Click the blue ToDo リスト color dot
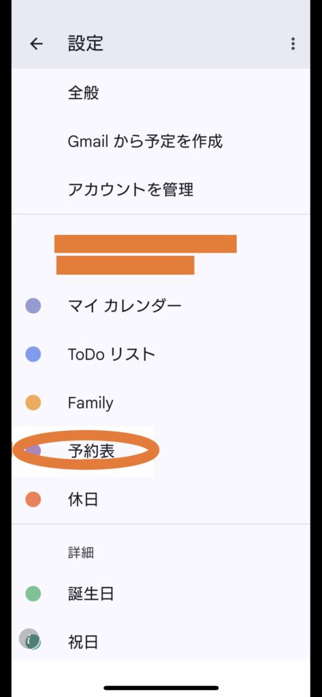Screen dimensions: 322x697 33,354
